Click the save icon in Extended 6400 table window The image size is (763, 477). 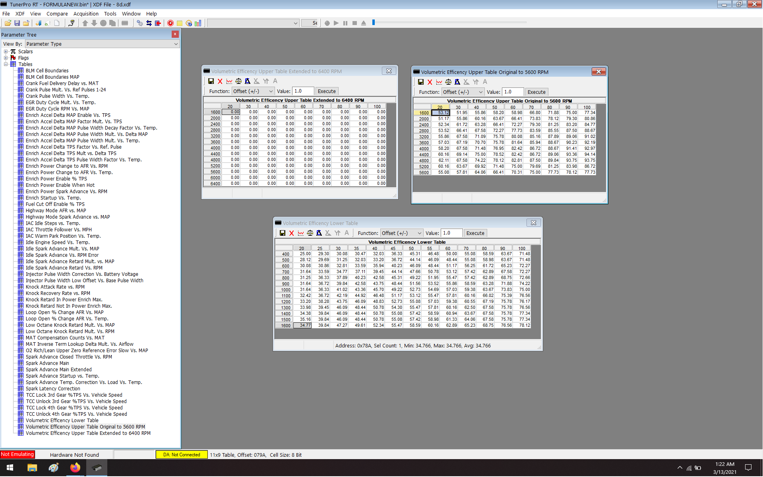(211, 81)
